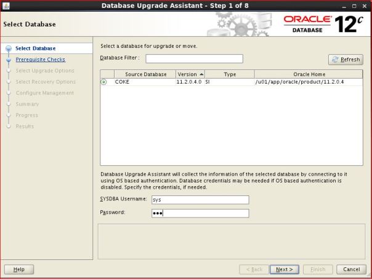The width and height of the screenshot is (372, 279).
Task: Click the Java icon in title bar
Action: click(6, 6)
